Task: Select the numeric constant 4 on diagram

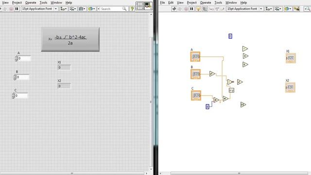Action: [x=207, y=106]
